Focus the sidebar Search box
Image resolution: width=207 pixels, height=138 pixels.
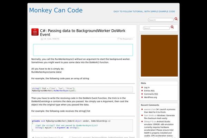(x=156, y=28)
